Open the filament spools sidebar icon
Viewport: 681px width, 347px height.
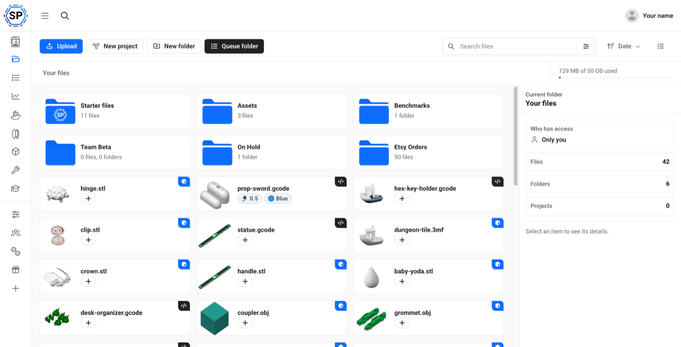click(15, 134)
